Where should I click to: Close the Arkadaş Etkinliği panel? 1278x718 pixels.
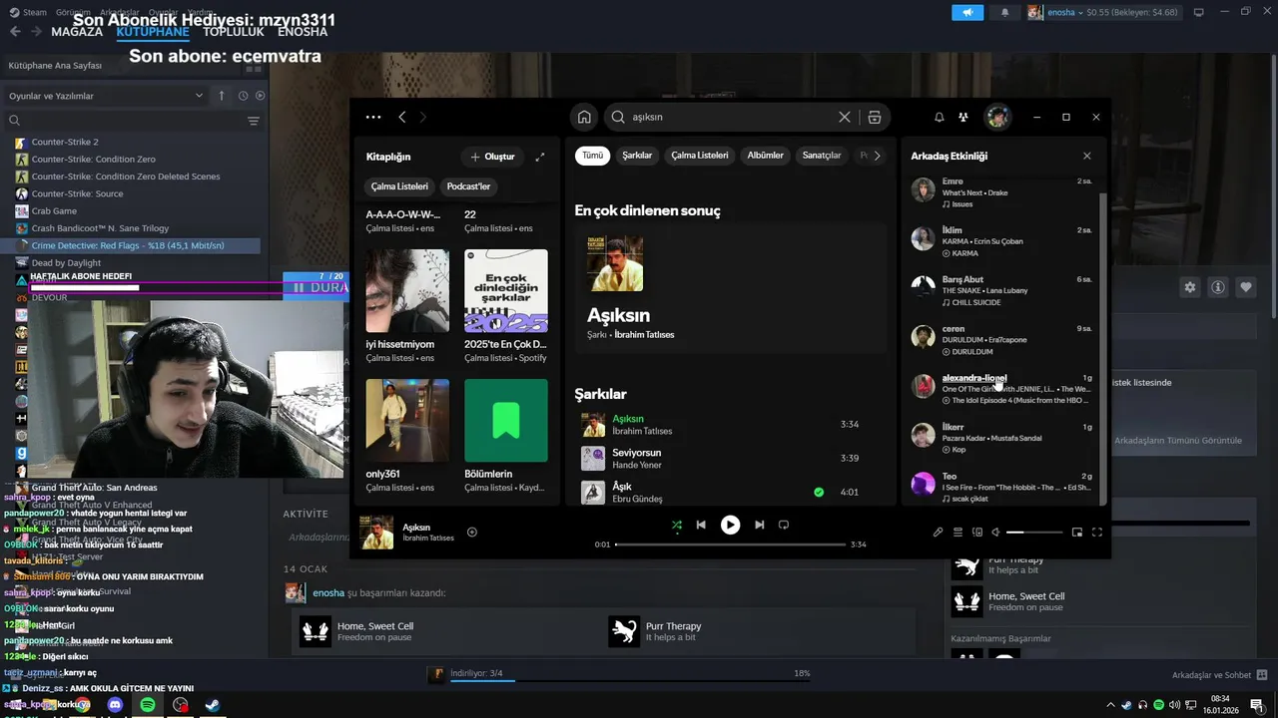(1087, 156)
